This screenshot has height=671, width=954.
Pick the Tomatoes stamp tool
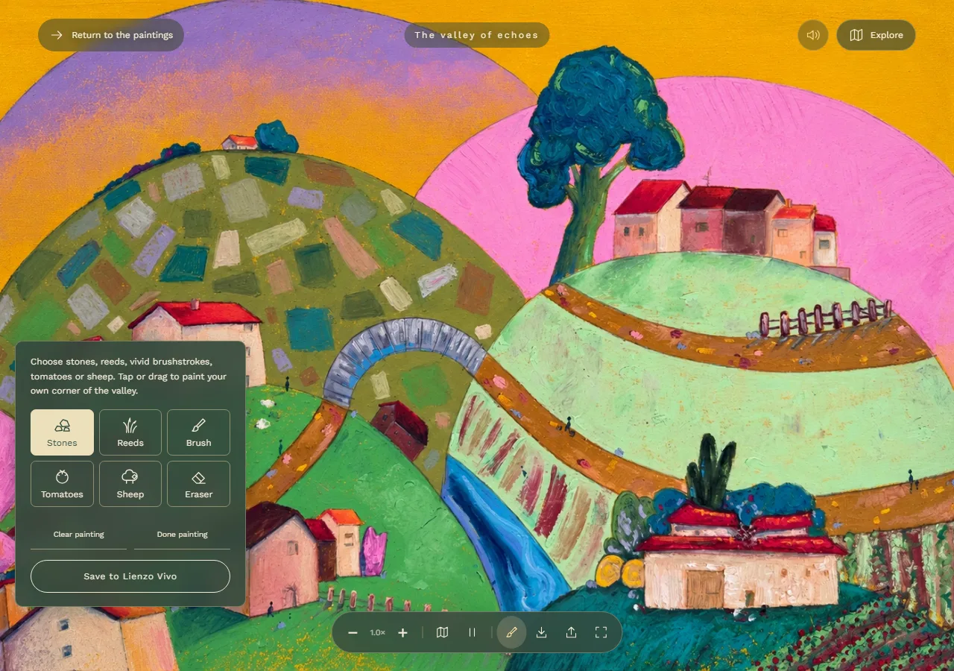[x=62, y=484]
